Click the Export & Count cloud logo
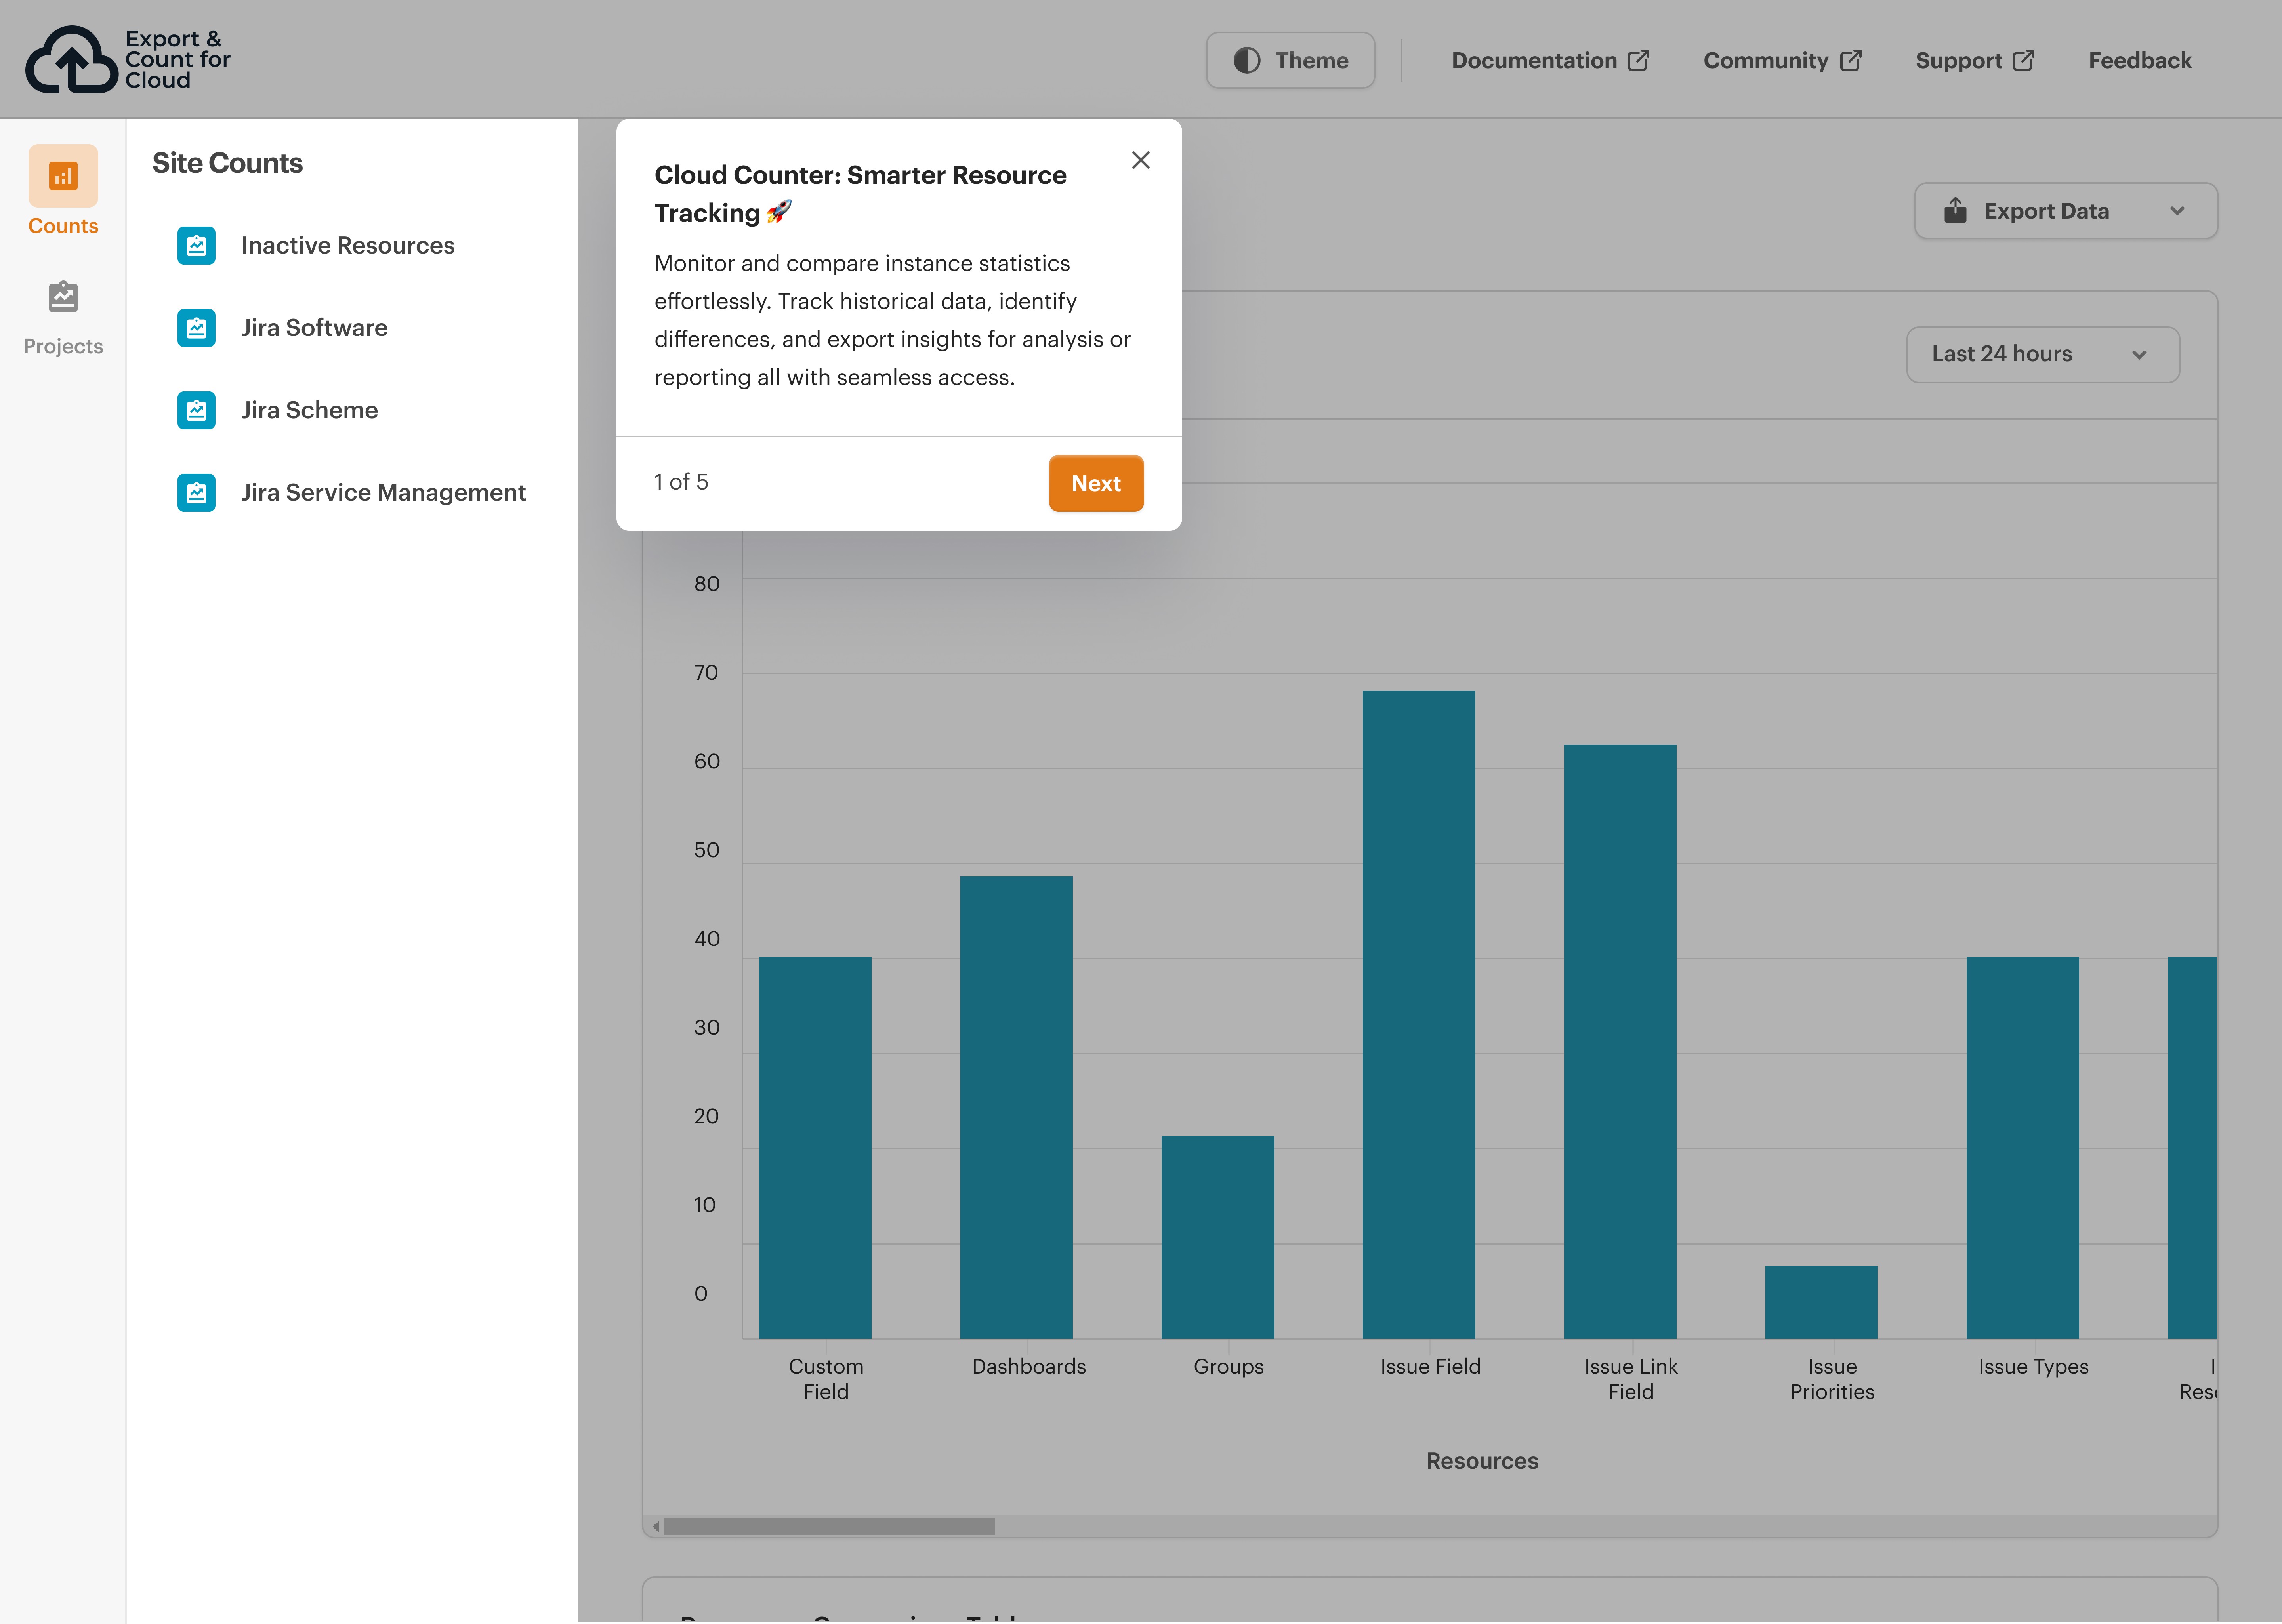Viewport: 2282px width, 1624px height. (73, 59)
